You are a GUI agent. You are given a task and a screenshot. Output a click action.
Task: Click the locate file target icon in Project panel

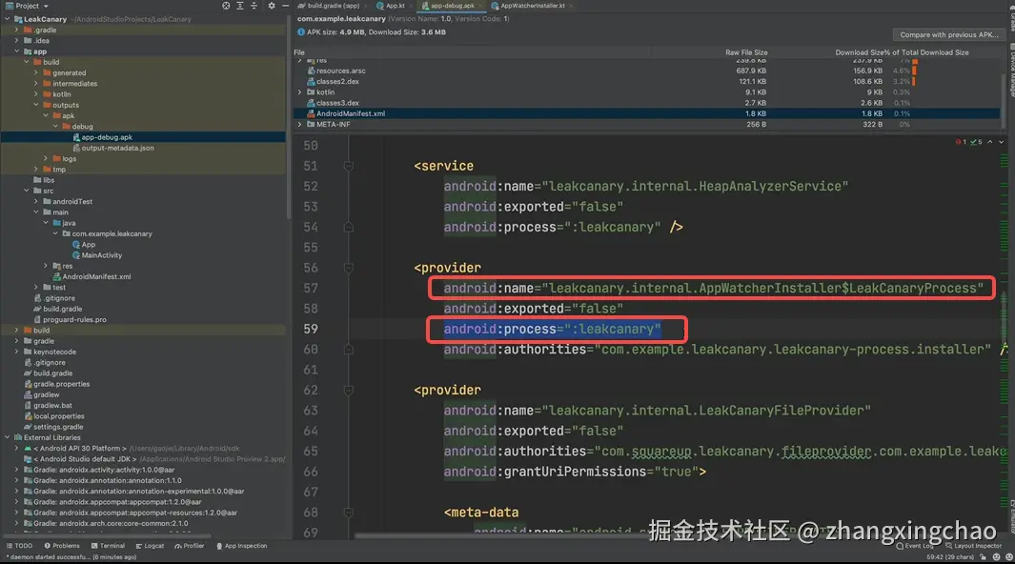[x=226, y=6]
